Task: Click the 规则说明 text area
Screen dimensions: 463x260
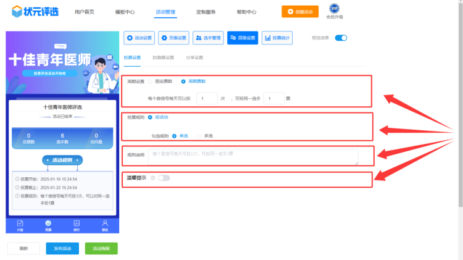Action: pyautogui.click(x=252, y=156)
